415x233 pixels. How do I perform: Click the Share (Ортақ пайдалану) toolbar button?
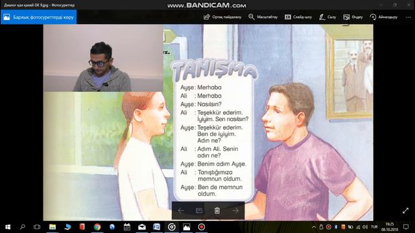tap(222, 17)
